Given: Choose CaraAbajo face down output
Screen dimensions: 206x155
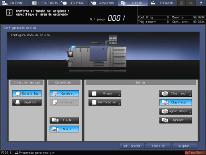Looking at the screenshot, I should click(65, 102).
